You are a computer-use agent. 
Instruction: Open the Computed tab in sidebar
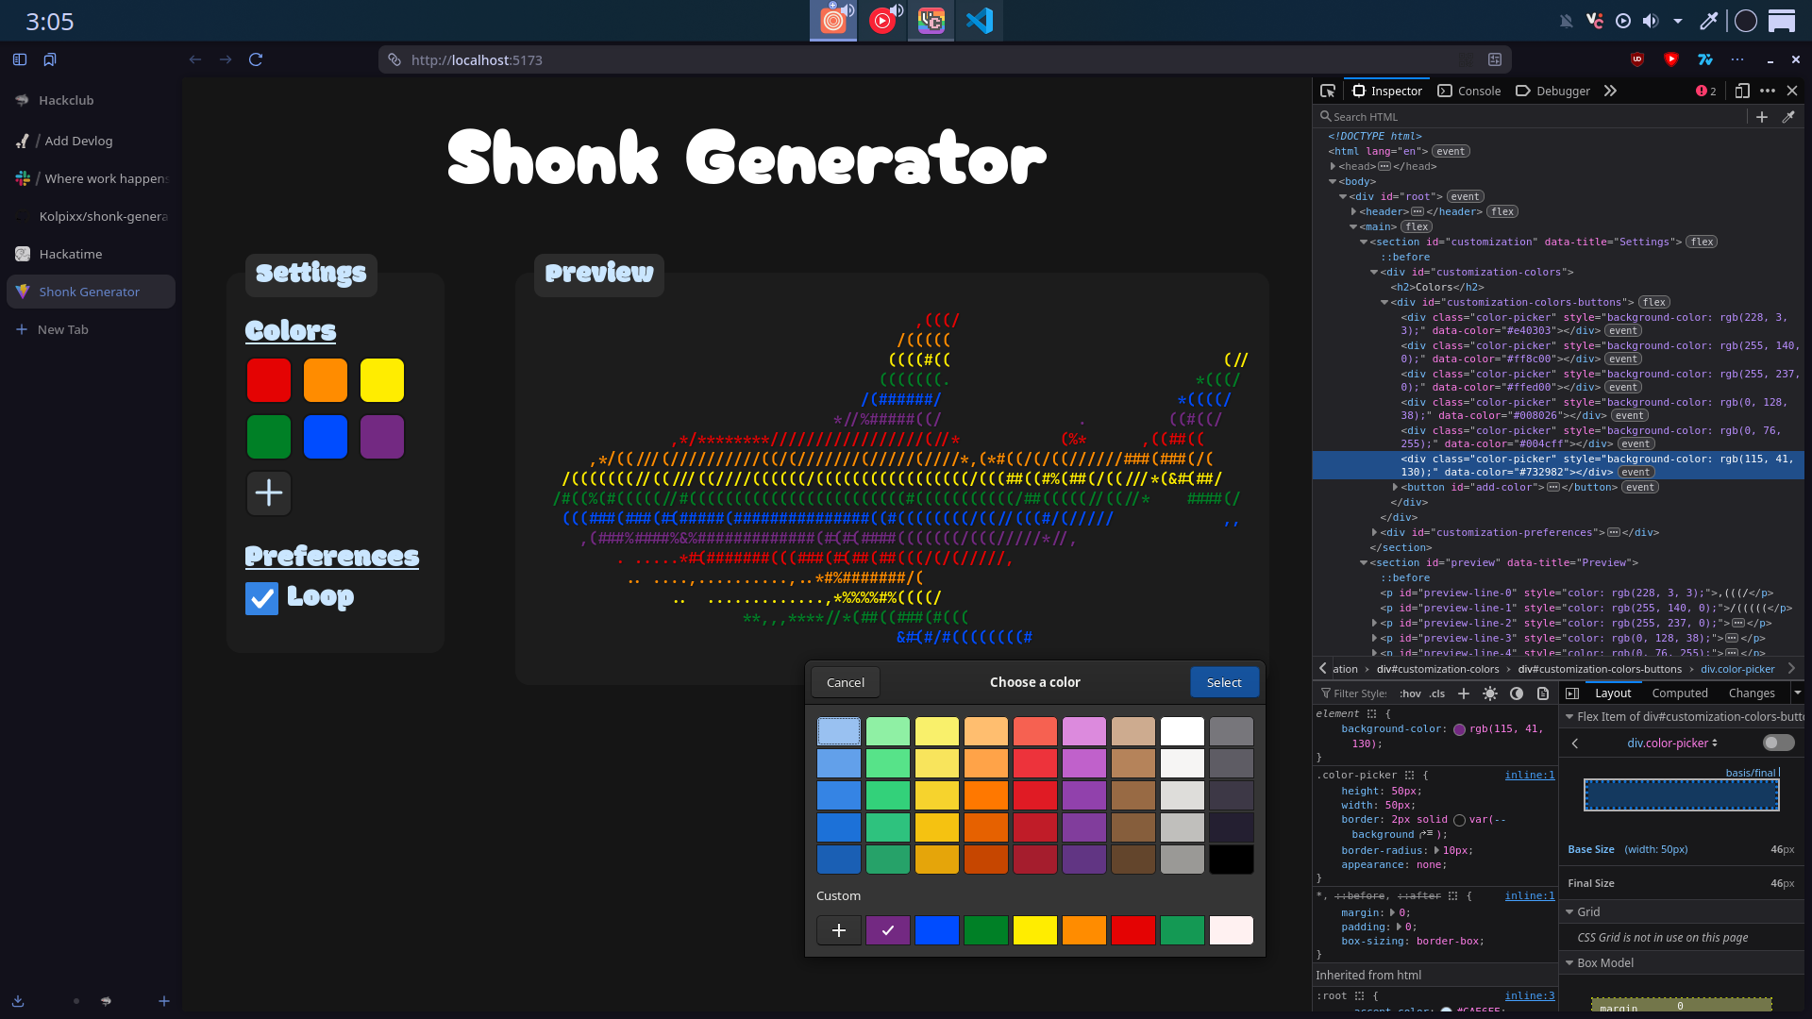(1679, 693)
